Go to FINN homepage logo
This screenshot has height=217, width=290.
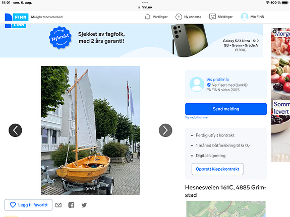pos(17,17)
